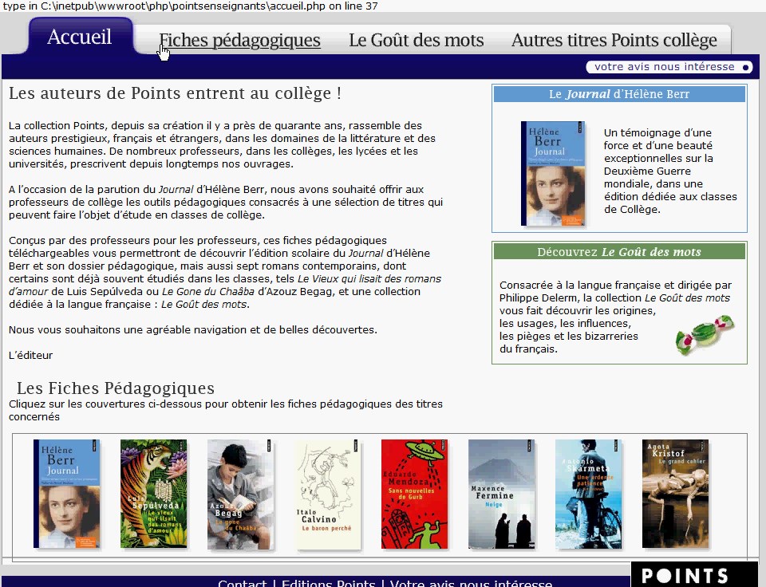Screen dimensions: 766x587
Task: Open the Editions Points footer link
Action: point(328,582)
